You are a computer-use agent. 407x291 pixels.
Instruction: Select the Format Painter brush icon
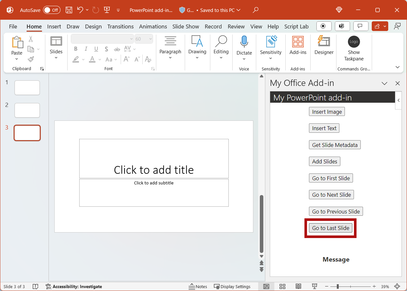coord(31,59)
